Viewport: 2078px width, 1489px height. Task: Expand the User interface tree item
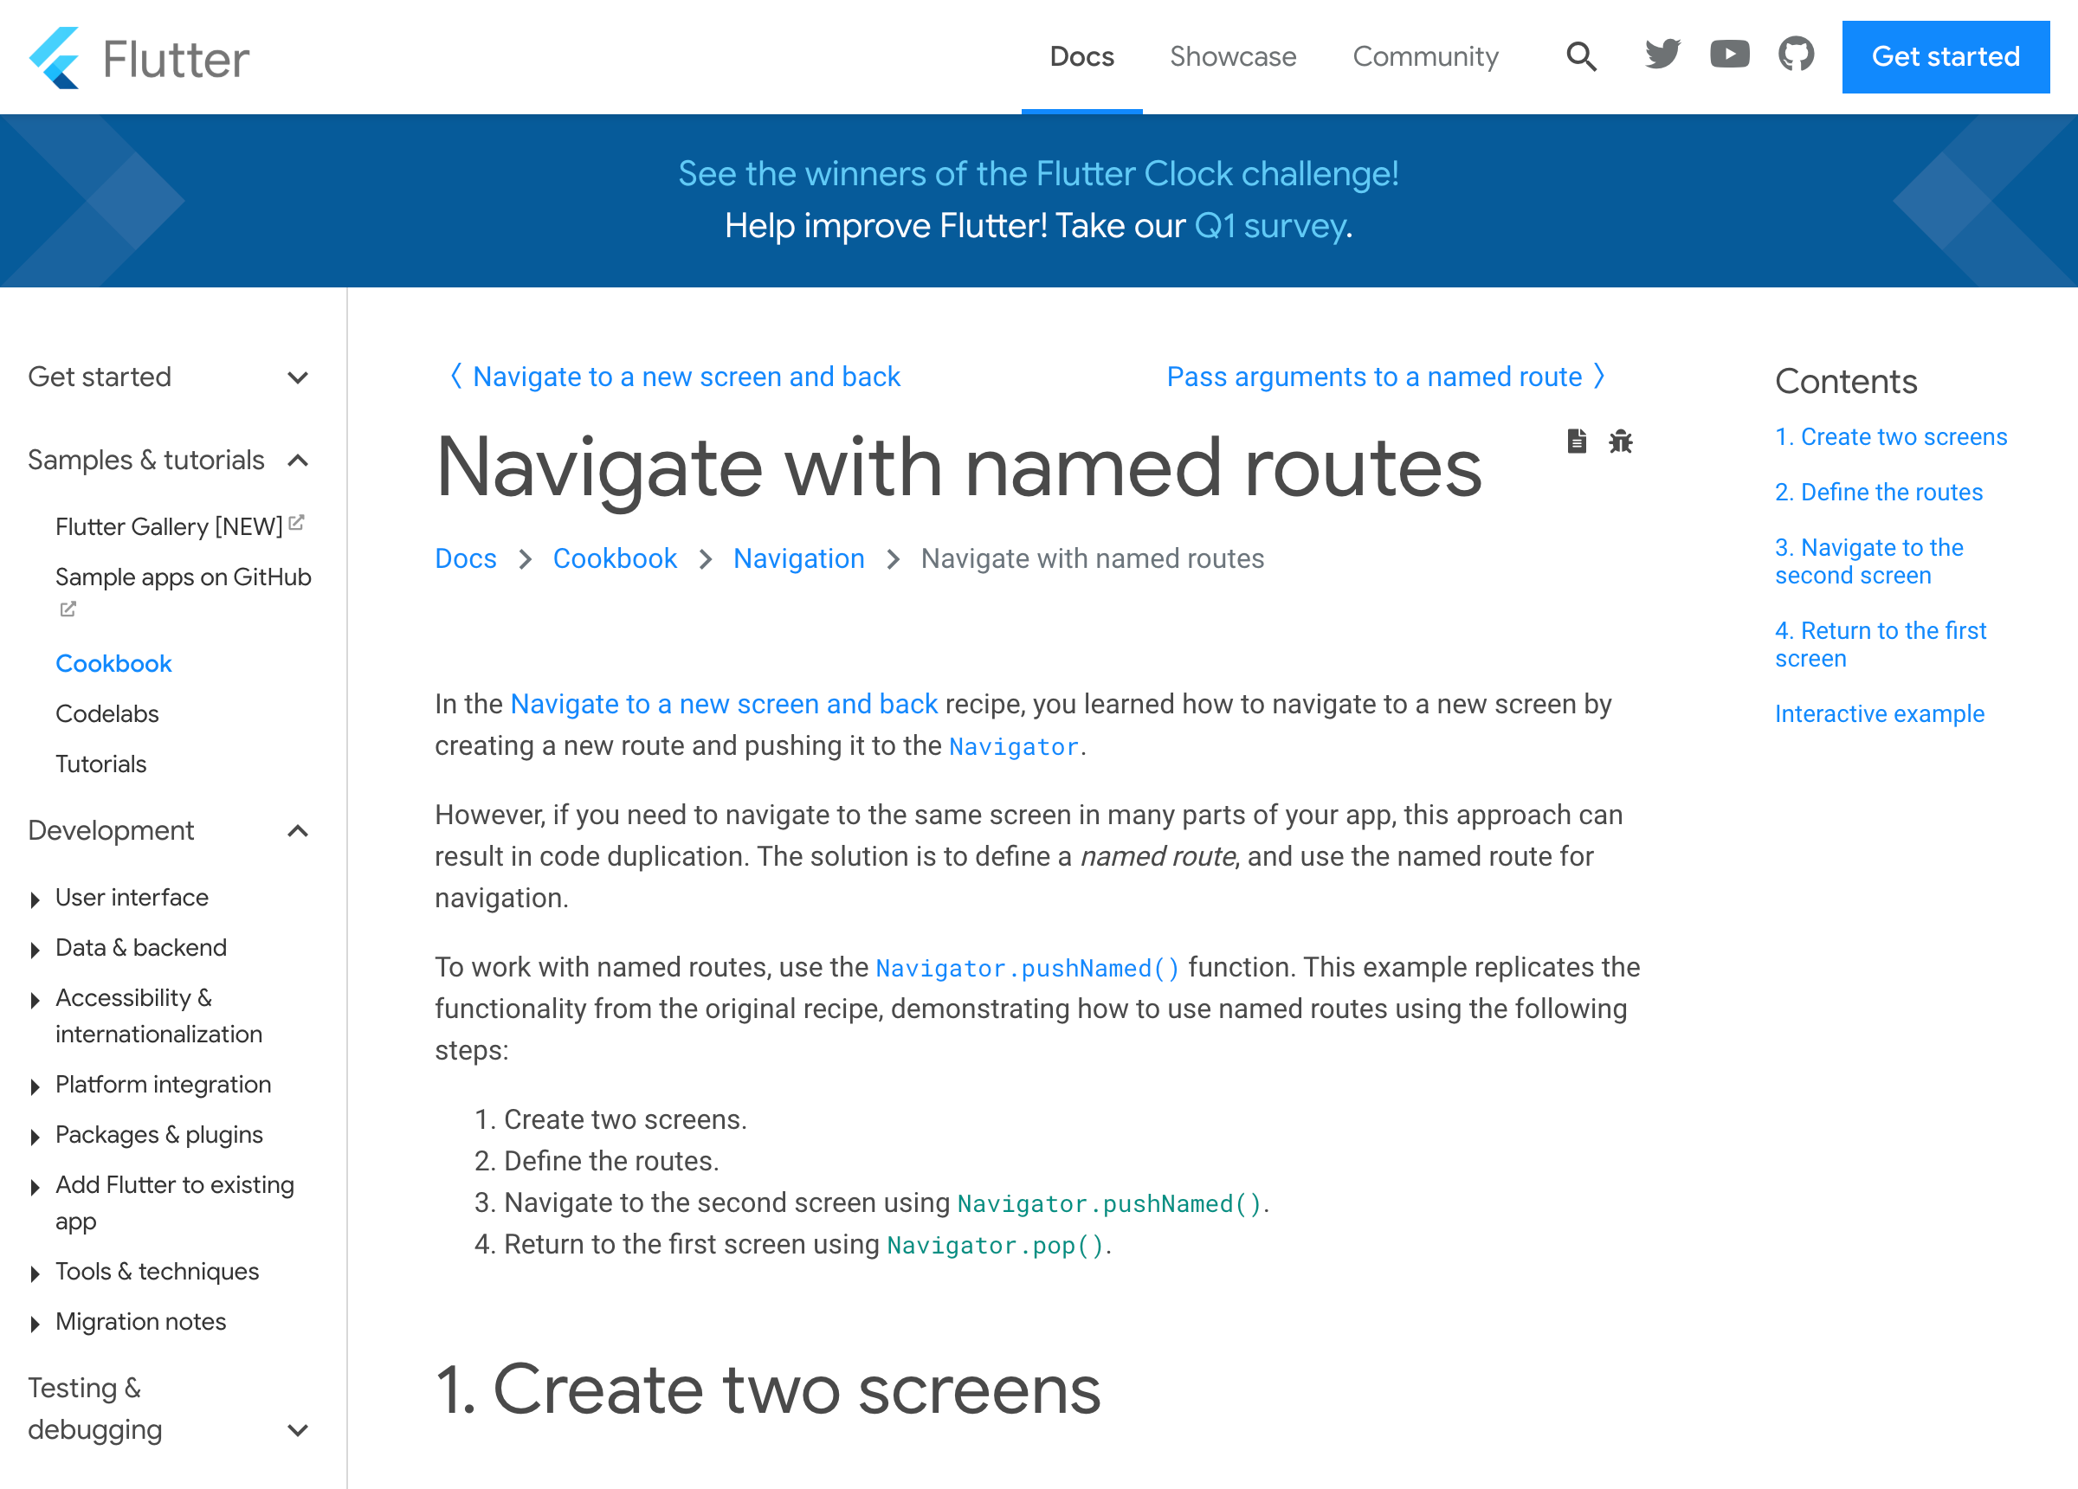click(35, 899)
